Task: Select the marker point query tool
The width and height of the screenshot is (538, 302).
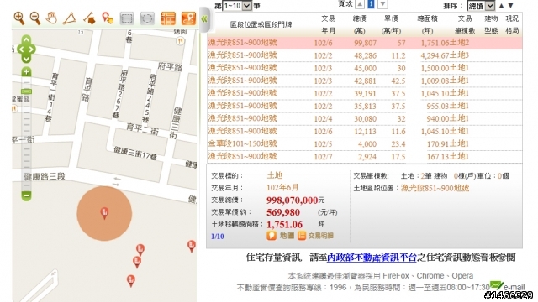Action: pyautogui.click(x=108, y=18)
